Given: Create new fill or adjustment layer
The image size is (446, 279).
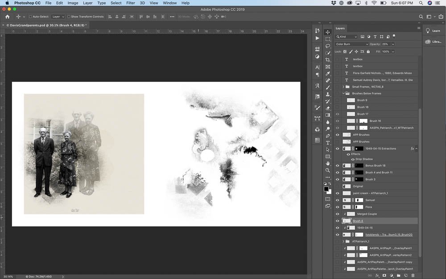Looking at the screenshot, I should [392, 275].
